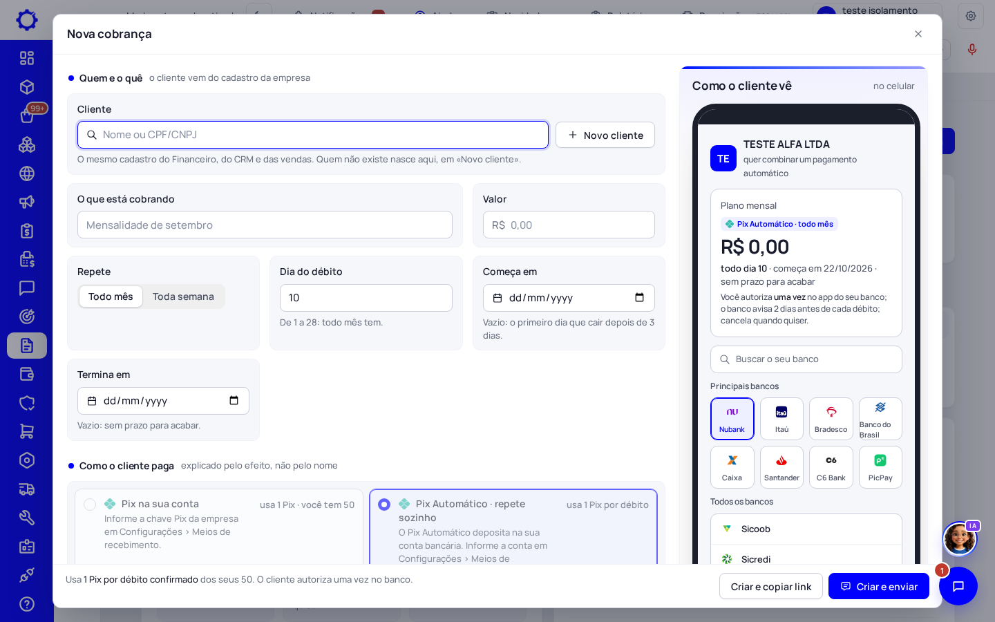Click the clipboard with dollar sign sidebar icon

(x=27, y=231)
